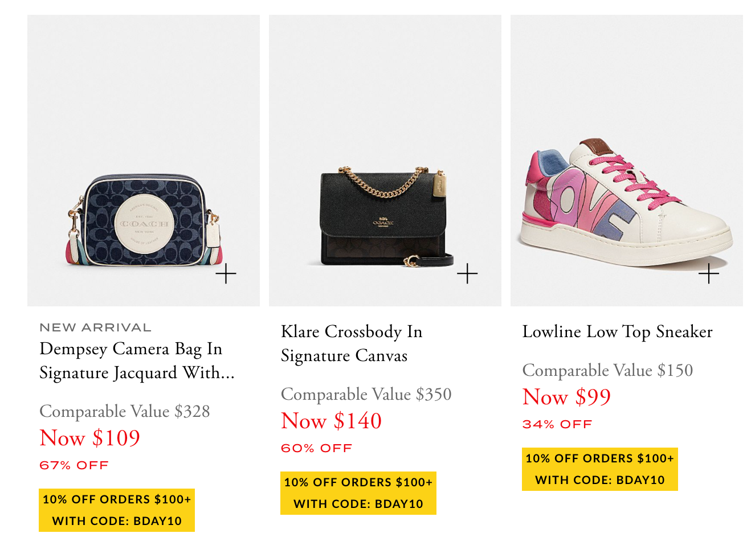The width and height of the screenshot is (751, 533).
Task: Open the Lowline Low Top Sneaker link
Action: tap(618, 331)
